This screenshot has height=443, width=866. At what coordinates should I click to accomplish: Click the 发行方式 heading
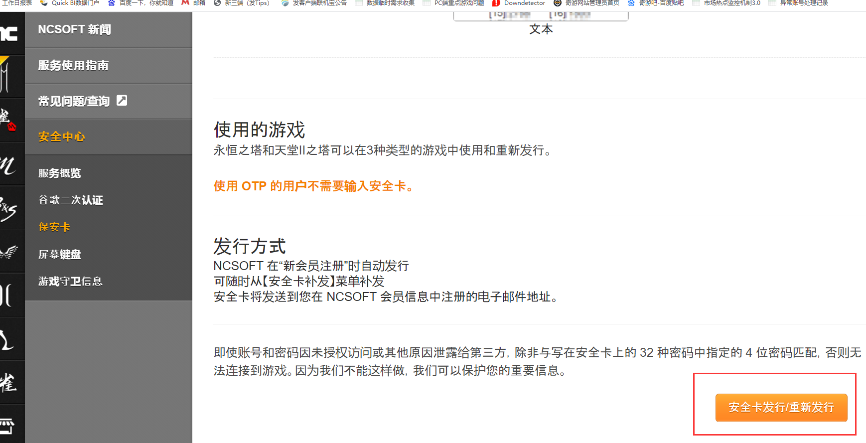(250, 246)
